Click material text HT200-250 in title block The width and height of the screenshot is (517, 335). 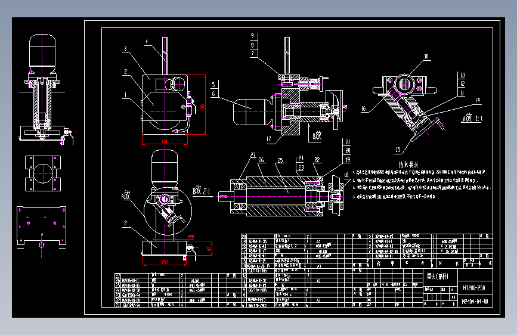click(x=474, y=288)
